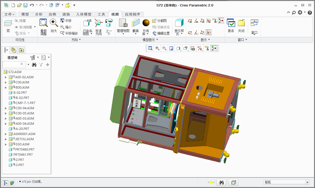Screen dimensions: 315x188
Task: Open the Windows (窗口) ribbon button
Action: [254, 27]
